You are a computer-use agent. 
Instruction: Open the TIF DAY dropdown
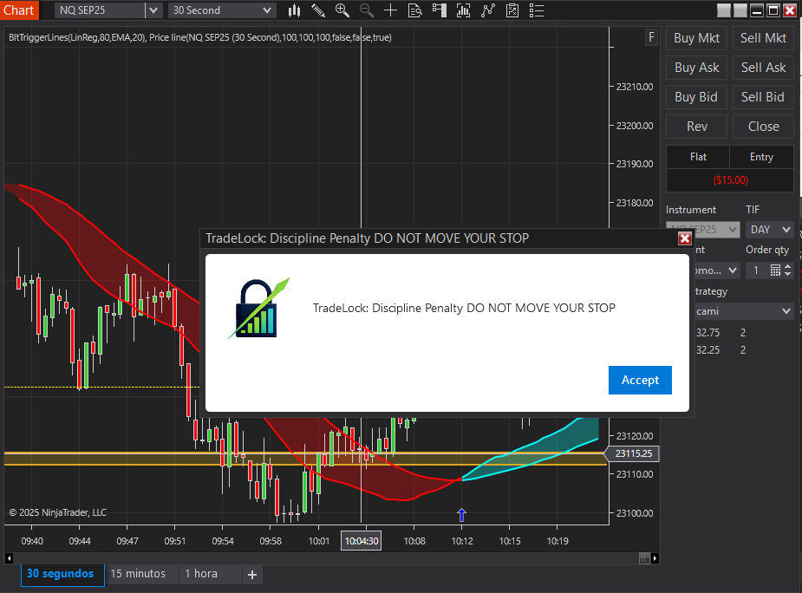(x=770, y=230)
